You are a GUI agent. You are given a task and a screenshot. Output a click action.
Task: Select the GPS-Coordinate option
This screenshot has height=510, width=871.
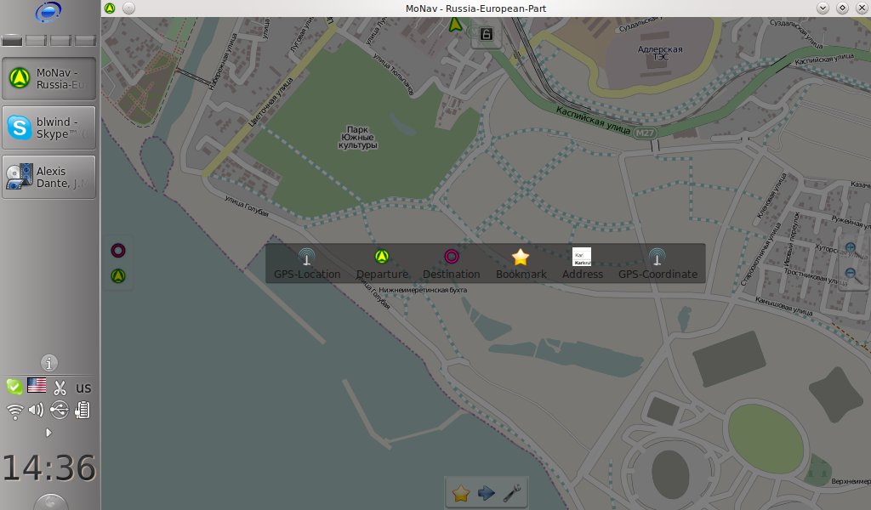point(657,264)
